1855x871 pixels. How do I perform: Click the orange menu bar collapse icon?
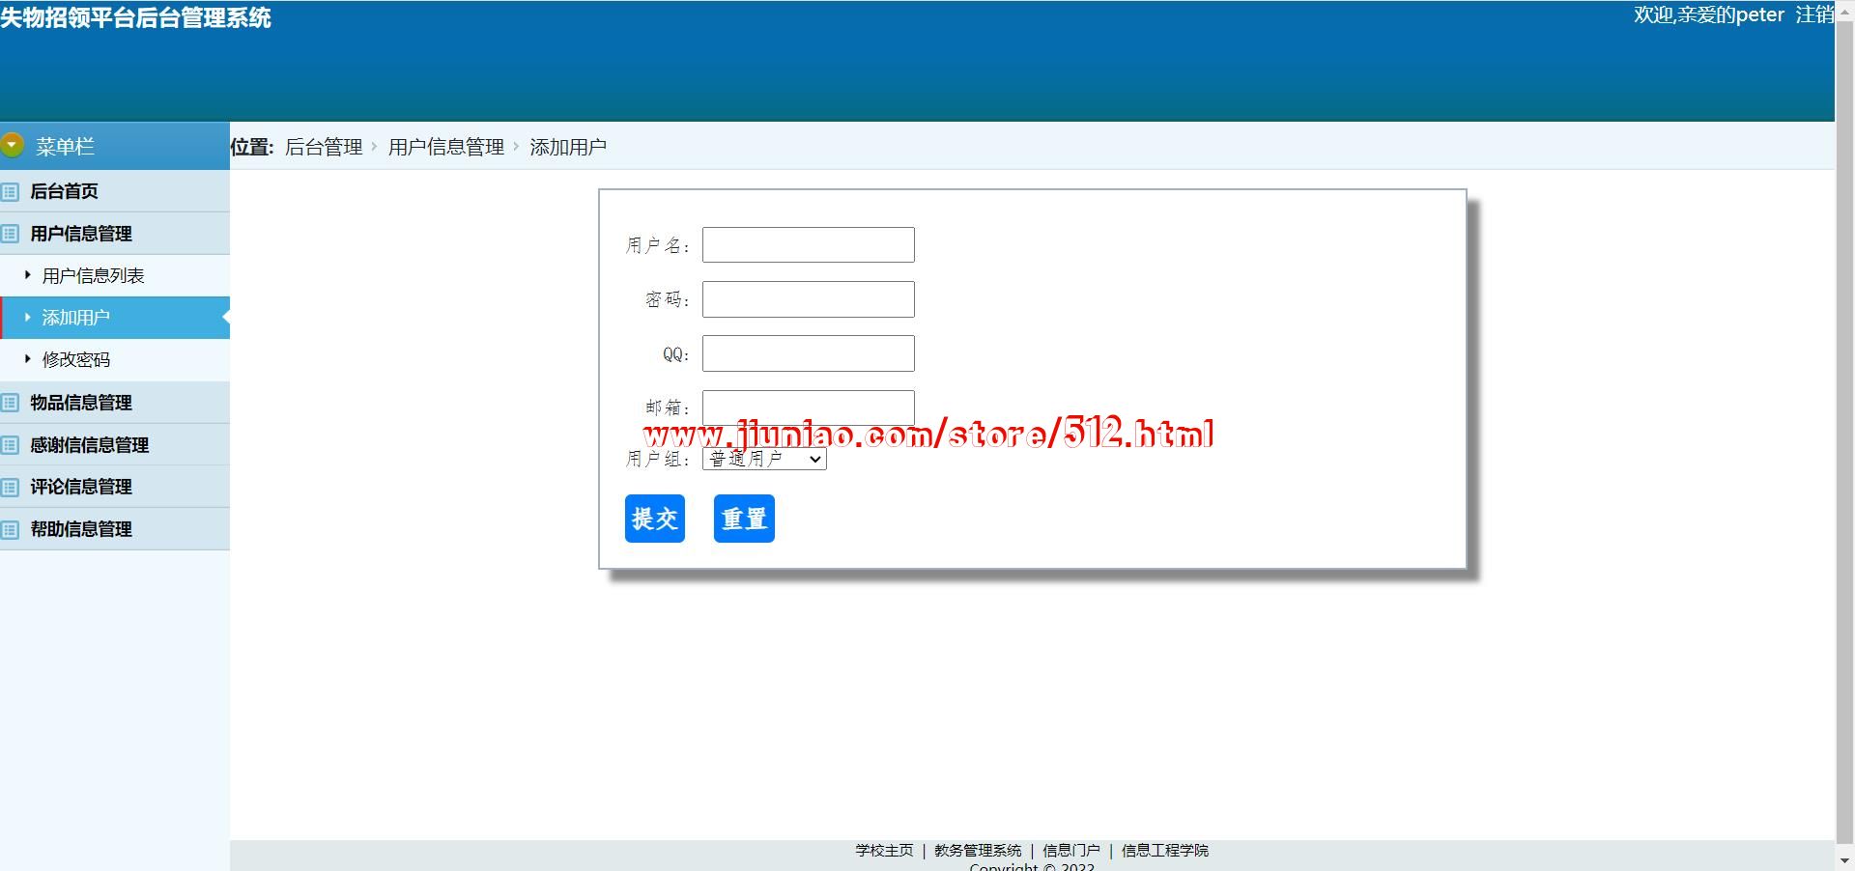click(x=12, y=146)
